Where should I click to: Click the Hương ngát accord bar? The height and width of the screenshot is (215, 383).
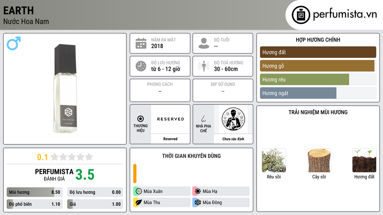point(318,93)
